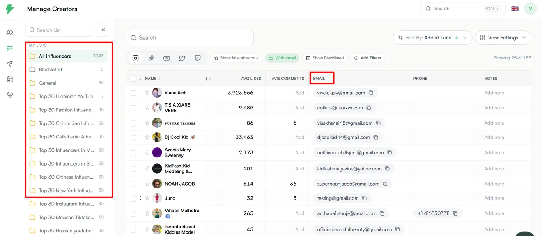Copy email archana1.ahuja@gmail.com
The height and width of the screenshot is (236, 542).
coord(382,213)
